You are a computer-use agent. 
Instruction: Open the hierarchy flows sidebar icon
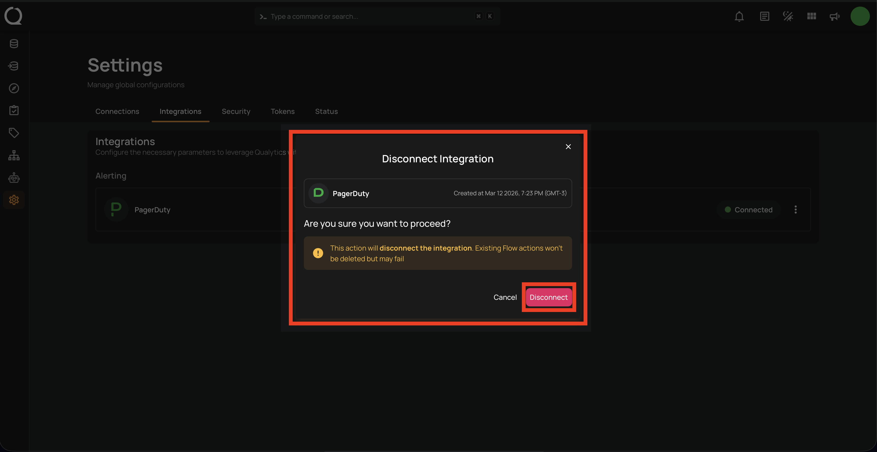[14, 155]
